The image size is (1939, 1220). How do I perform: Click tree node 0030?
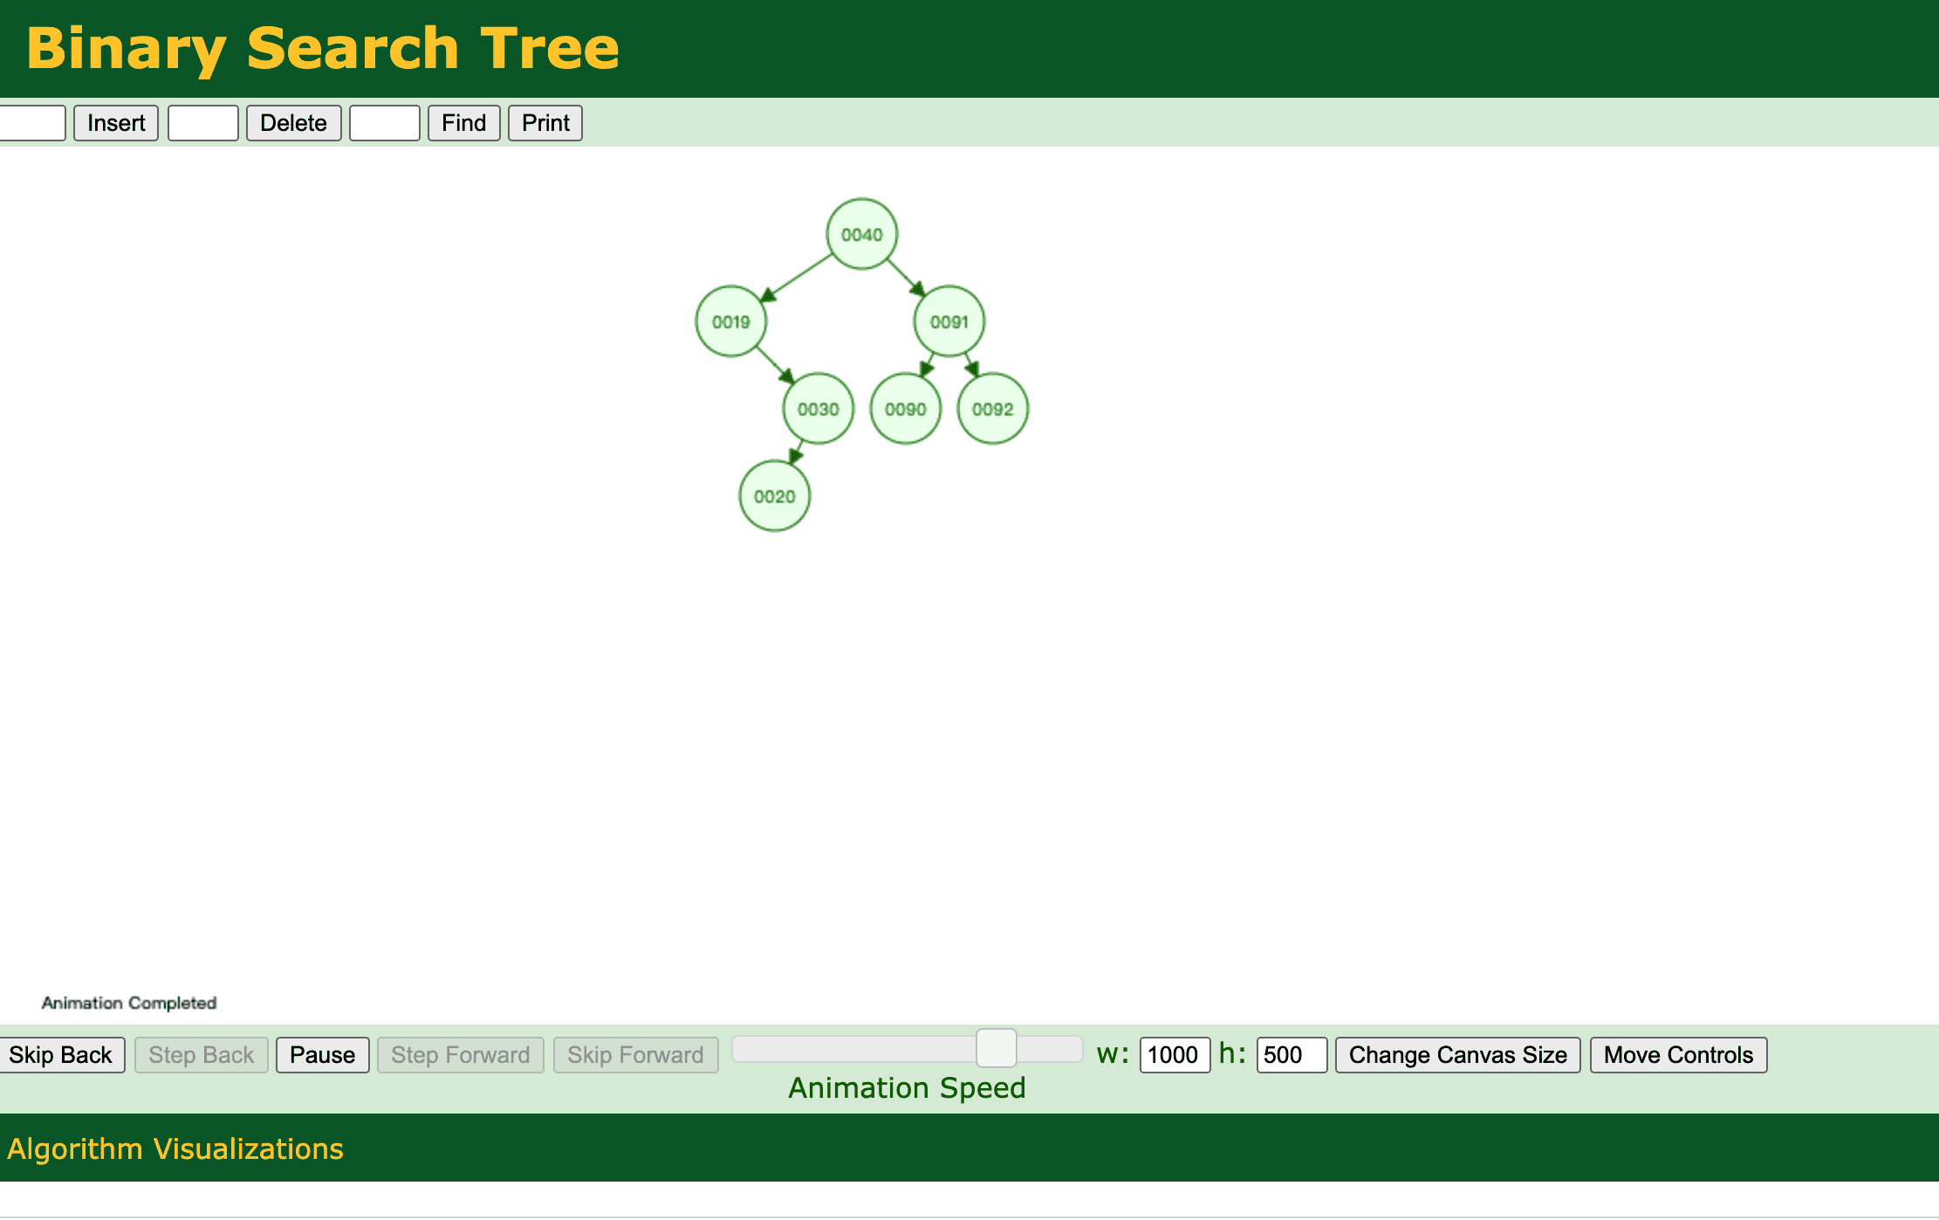pyautogui.click(x=818, y=408)
